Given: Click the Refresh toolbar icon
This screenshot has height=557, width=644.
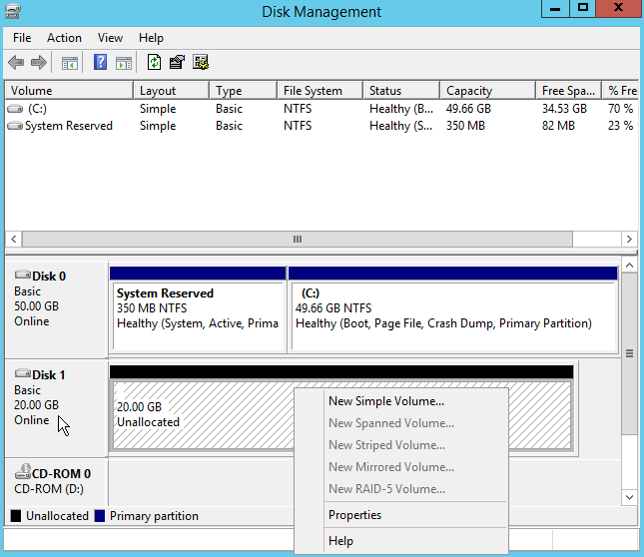Looking at the screenshot, I should (154, 63).
